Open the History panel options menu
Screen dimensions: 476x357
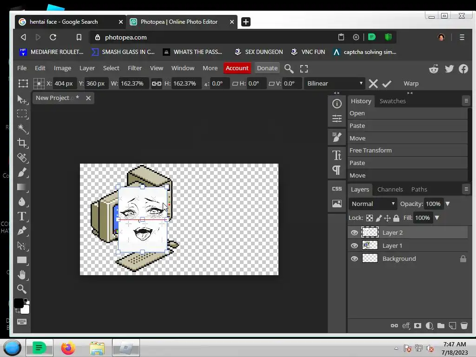pos(466,100)
